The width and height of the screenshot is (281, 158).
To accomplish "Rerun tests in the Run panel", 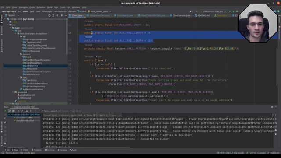I will tap(5, 111).
